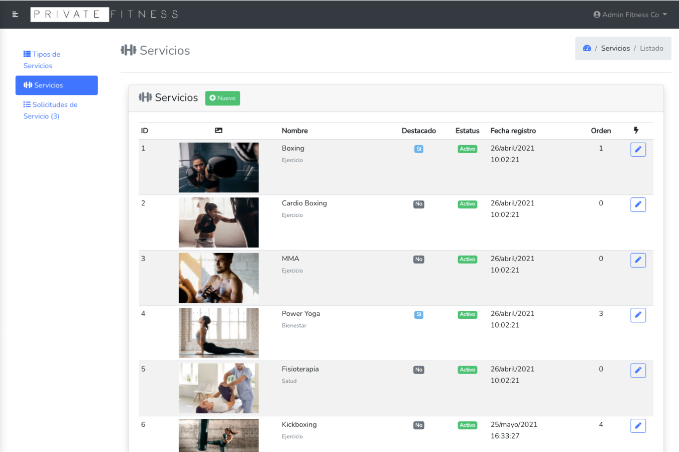This screenshot has height=452, width=679.
Task: Edit the Cardio Boxing service pencil icon
Action: click(x=638, y=205)
